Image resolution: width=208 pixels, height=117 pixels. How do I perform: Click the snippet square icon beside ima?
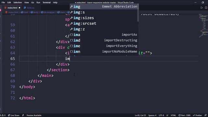(71, 35)
